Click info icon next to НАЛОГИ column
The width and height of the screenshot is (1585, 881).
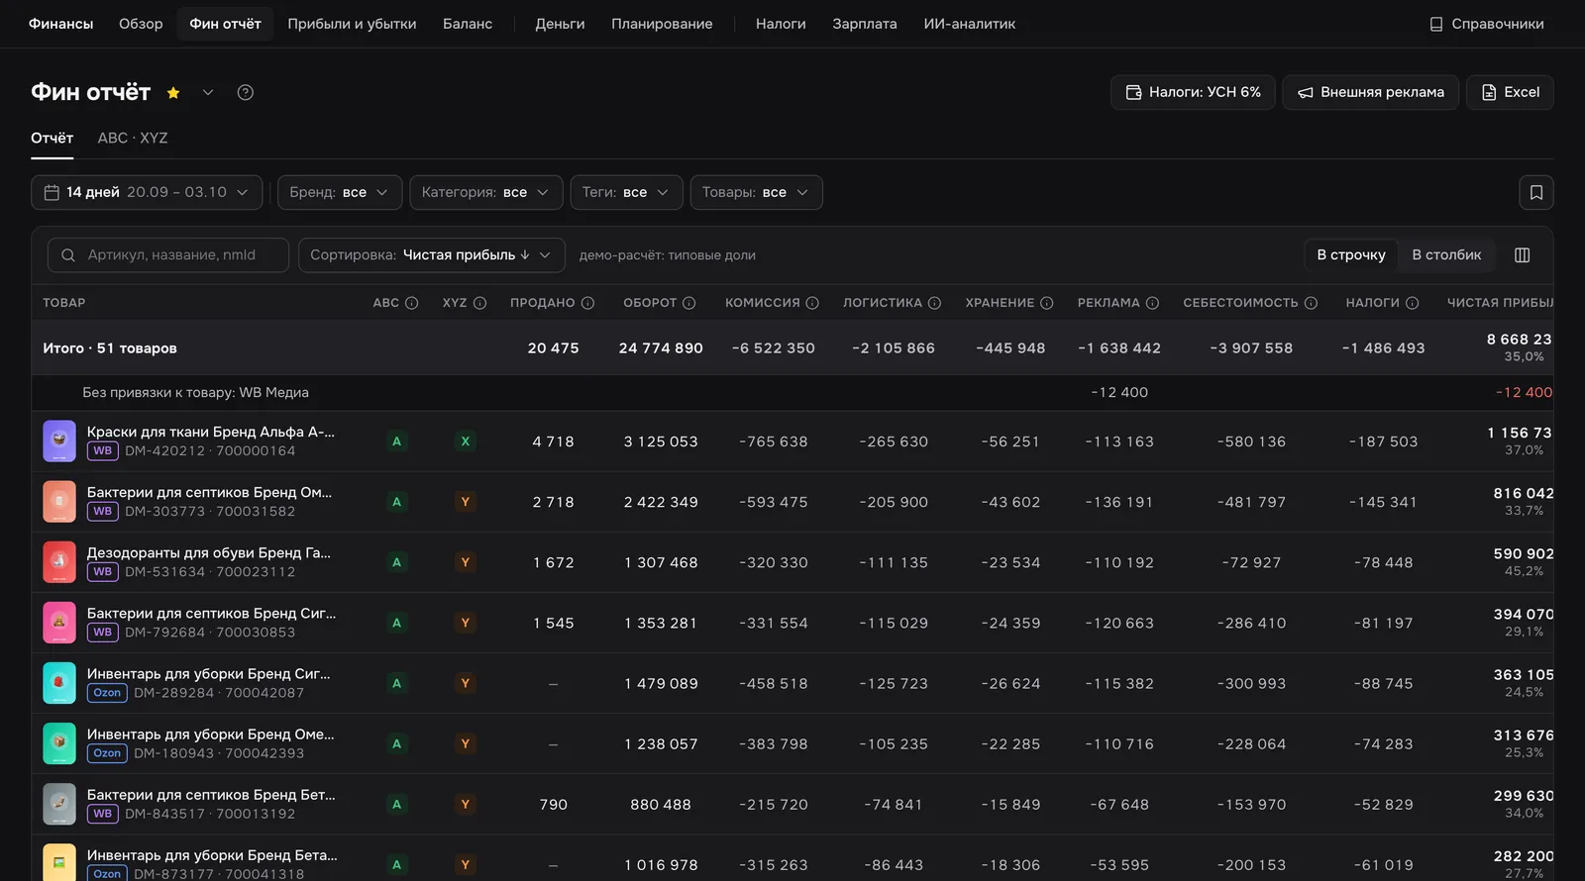[1413, 303]
